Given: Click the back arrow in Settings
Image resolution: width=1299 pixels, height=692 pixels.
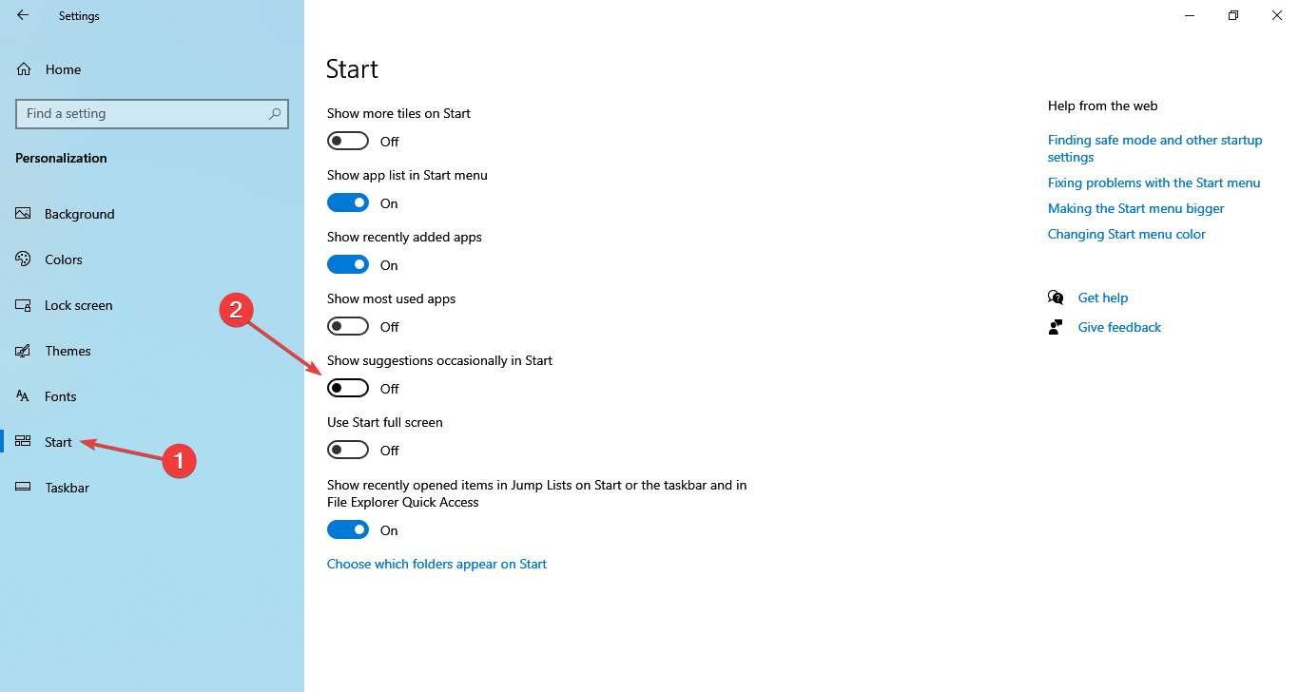Looking at the screenshot, I should click(22, 15).
